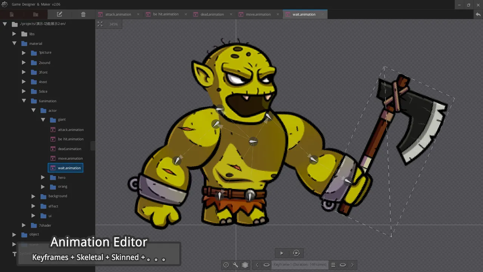
Task: Select the bone handle on the axe-holding fist
Action: 348,181
